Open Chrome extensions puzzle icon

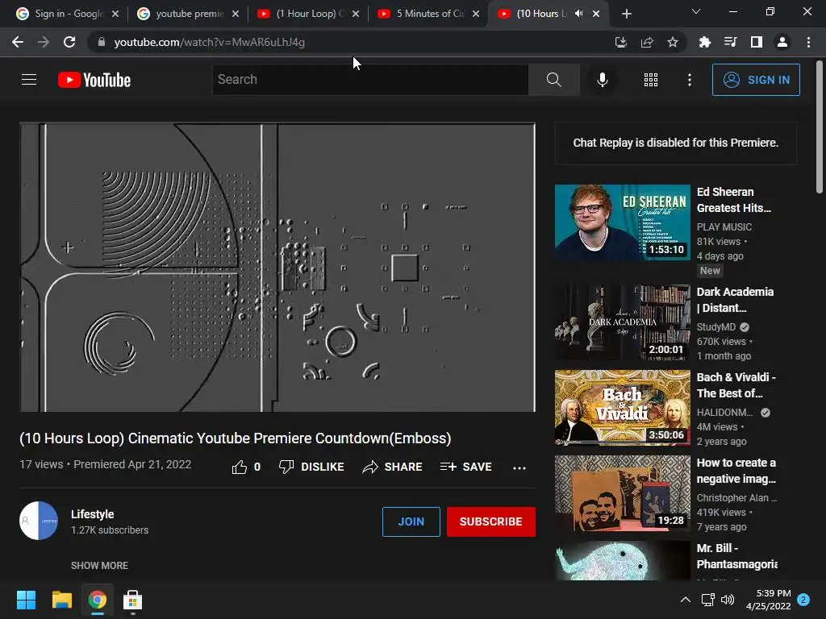tap(705, 42)
